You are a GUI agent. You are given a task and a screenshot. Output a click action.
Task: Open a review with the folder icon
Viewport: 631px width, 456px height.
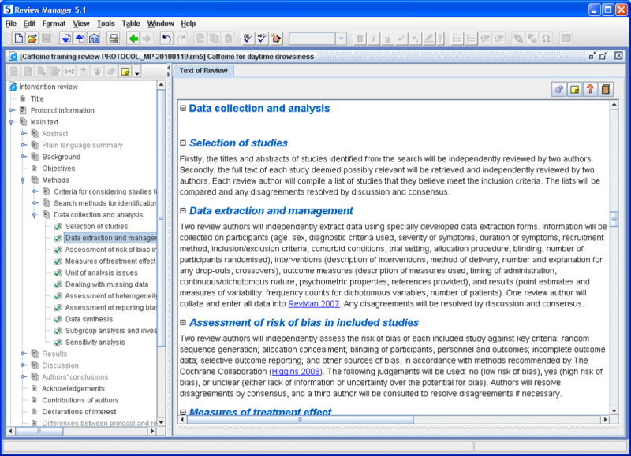tap(32, 38)
